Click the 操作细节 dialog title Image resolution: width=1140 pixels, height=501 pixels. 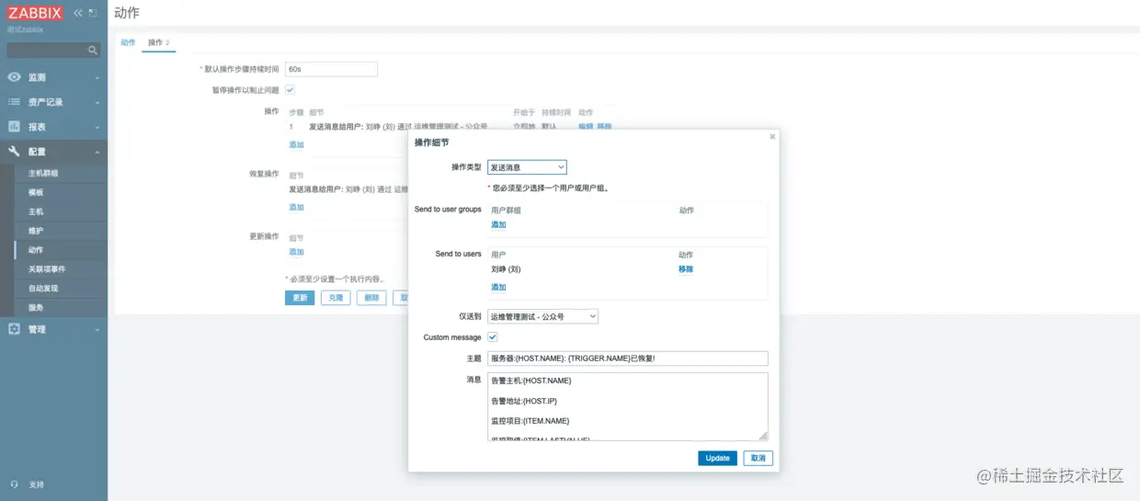point(431,142)
